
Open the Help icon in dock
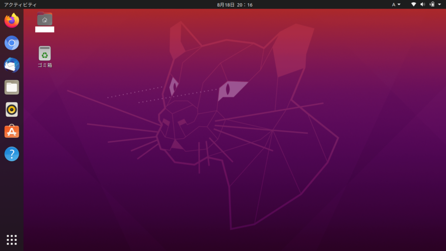tap(12, 154)
